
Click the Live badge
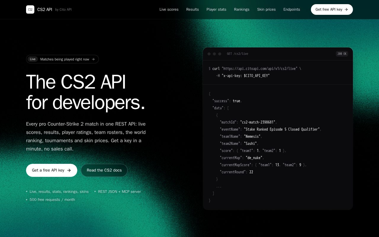coord(33,59)
